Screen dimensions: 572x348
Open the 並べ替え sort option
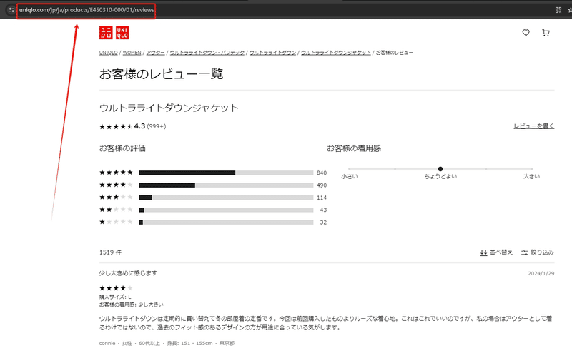[496, 252]
